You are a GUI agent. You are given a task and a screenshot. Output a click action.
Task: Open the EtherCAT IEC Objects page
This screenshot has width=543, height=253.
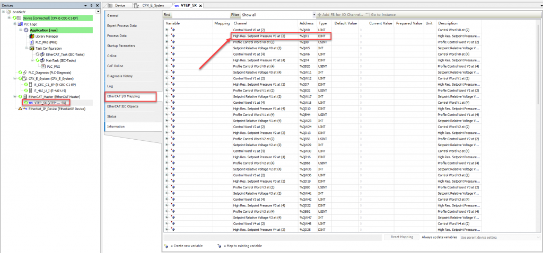click(x=133, y=106)
